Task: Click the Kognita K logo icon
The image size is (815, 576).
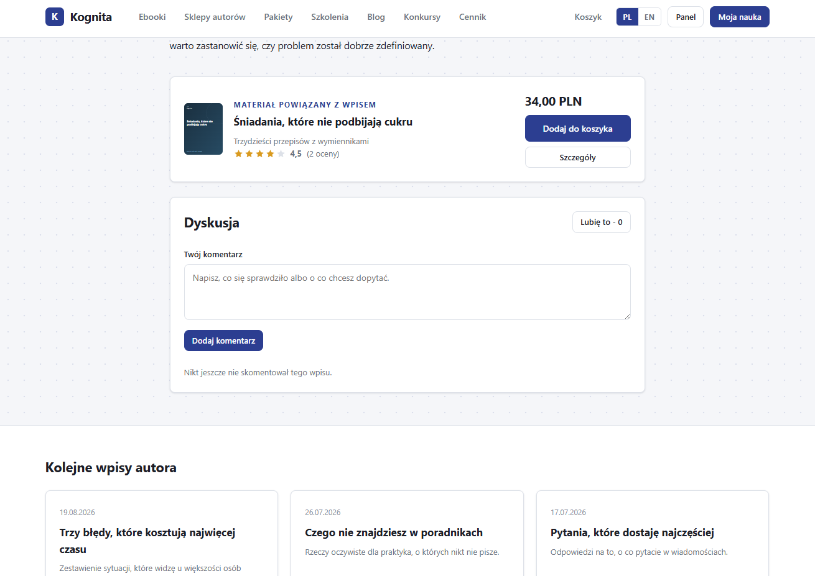Action: click(55, 17)
